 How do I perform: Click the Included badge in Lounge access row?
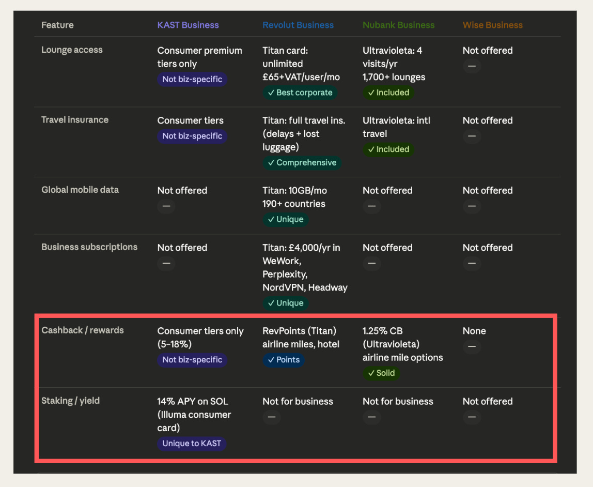click(388, 93)
